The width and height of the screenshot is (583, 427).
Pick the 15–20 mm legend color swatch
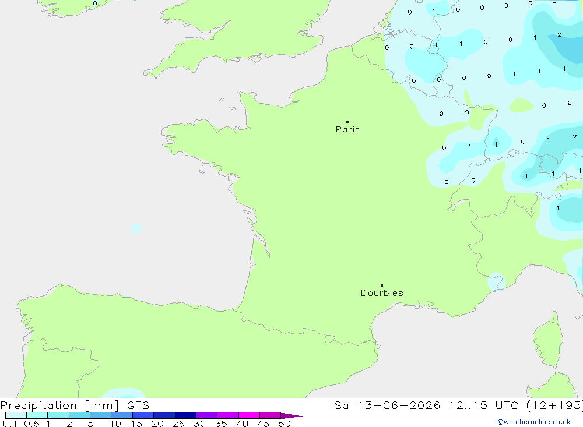[143, 415]
